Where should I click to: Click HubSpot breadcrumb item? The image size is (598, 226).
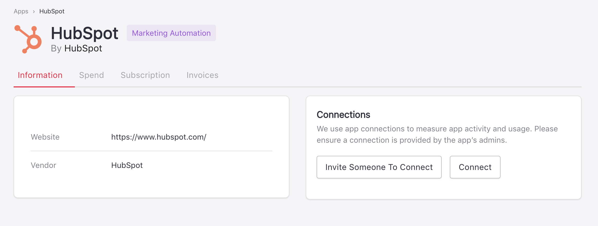point(52,11)
